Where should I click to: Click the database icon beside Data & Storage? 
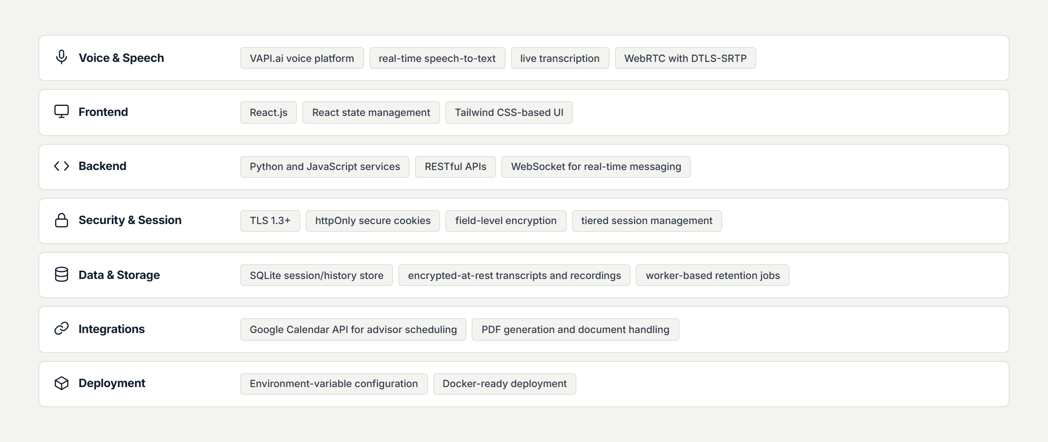(62, 275)
